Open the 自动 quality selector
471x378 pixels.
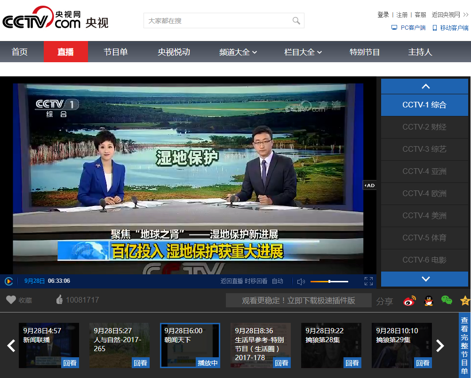278,281
